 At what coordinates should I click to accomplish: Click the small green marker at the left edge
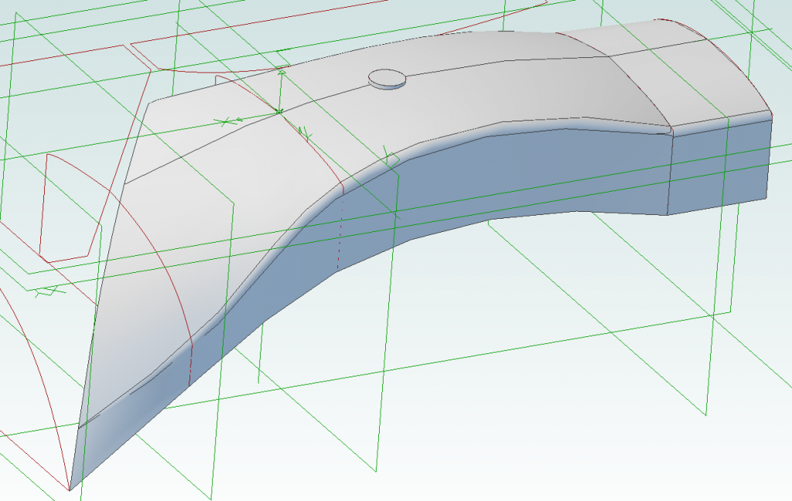[46, 291]
